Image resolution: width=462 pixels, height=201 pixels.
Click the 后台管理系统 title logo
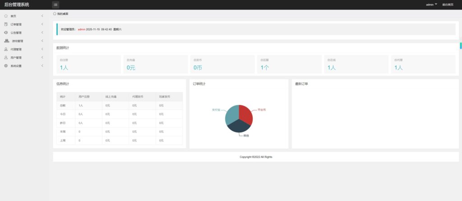point(17,5)
